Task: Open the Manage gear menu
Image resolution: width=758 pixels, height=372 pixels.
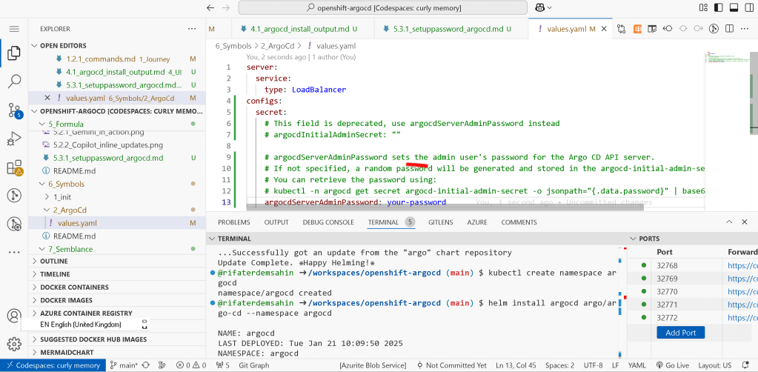Action: click(x=14, y=345)
